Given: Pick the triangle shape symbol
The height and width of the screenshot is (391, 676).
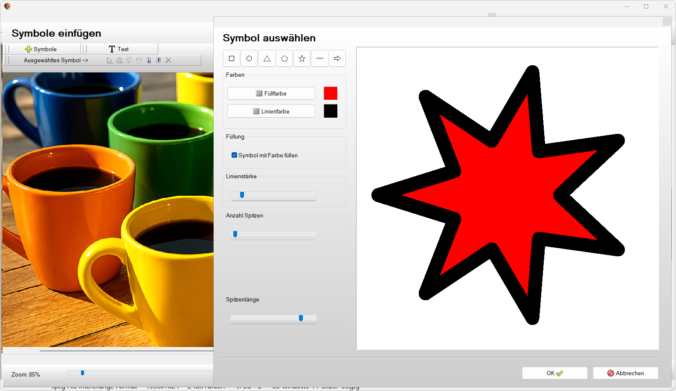Looking at the screenshot, I should 267,58.
